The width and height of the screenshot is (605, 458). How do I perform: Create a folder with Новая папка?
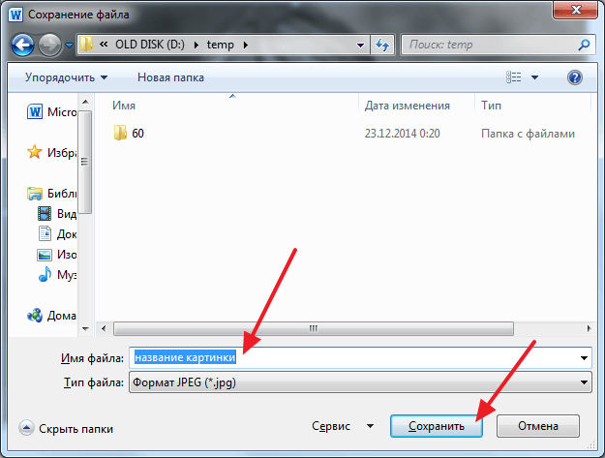[x=170, y=77]
